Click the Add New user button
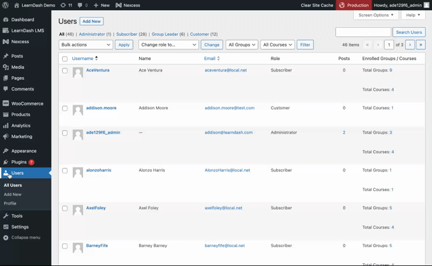This screenshot has height=266, width=432. coord(92,21)
